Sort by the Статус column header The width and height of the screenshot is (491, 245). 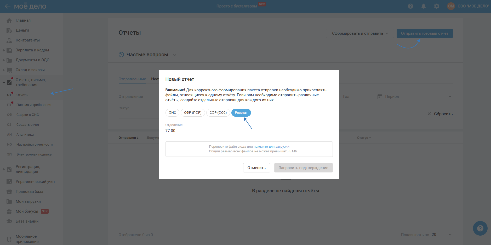[x=364, y=138]
